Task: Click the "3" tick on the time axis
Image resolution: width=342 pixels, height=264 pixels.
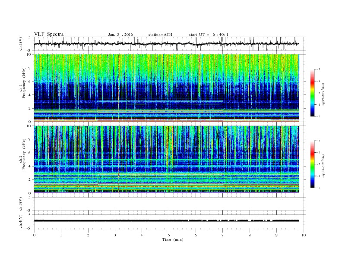Action: [x=115, y=235]
